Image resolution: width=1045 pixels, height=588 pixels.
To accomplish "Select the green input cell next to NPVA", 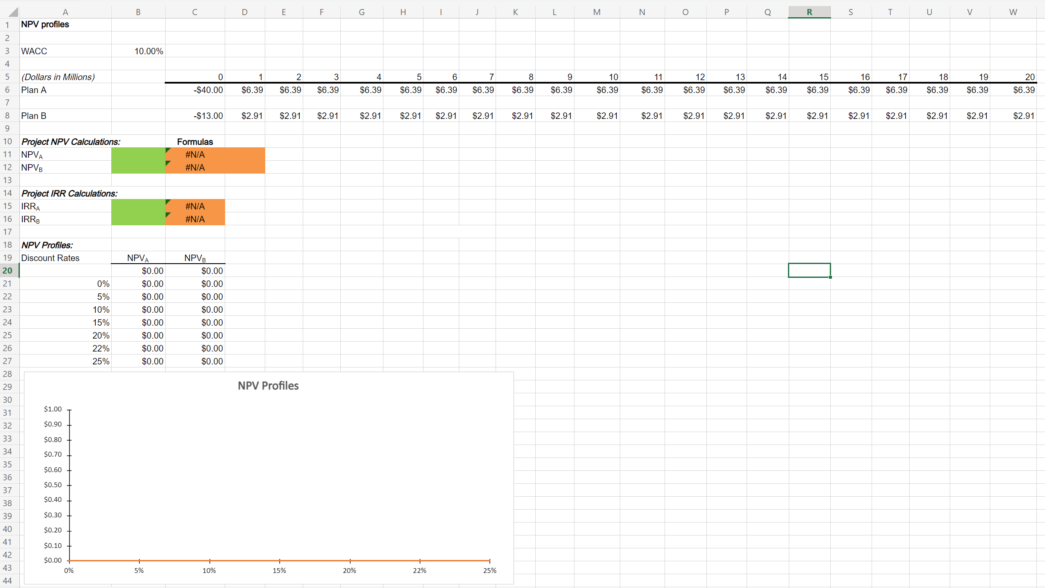I will (138, 154).
